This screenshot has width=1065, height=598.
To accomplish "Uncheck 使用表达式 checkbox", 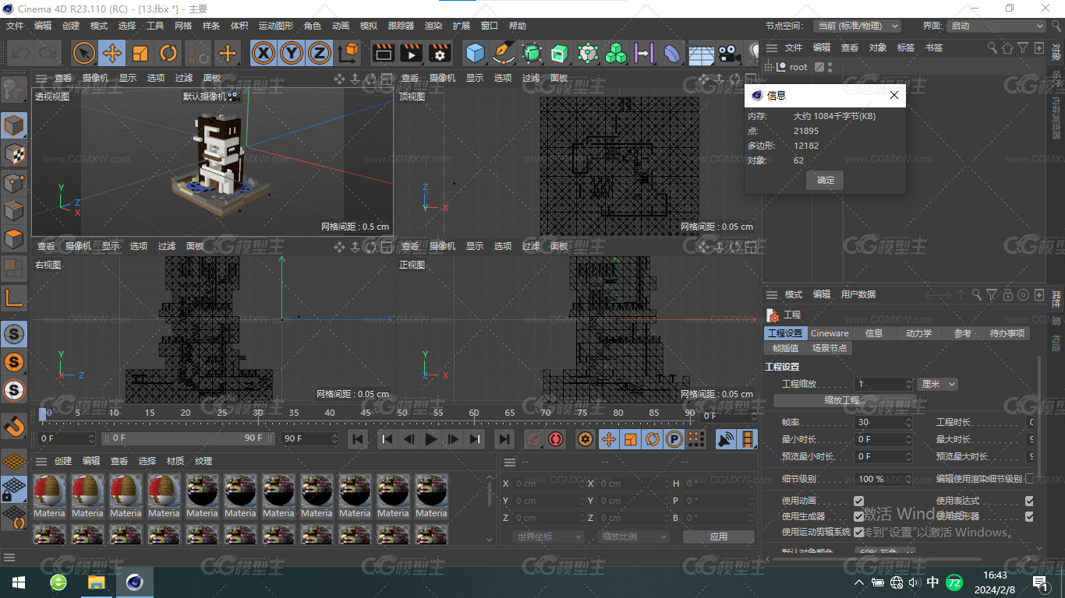I will tap(1029, 501).
